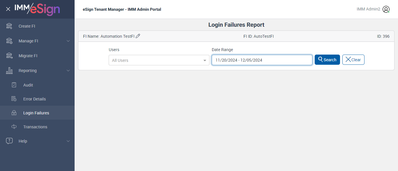Select Login Failures menu item
The width and height of the screenshot is (398, 171).
coord(36,113)
